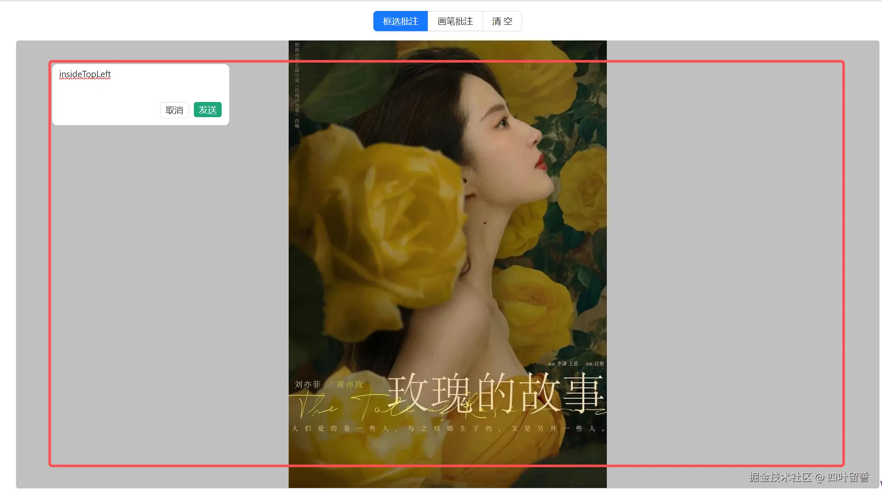Cancel the comment with 取消 button
Viewport: 882px width, 496px height.
click(x=174, y=110)
